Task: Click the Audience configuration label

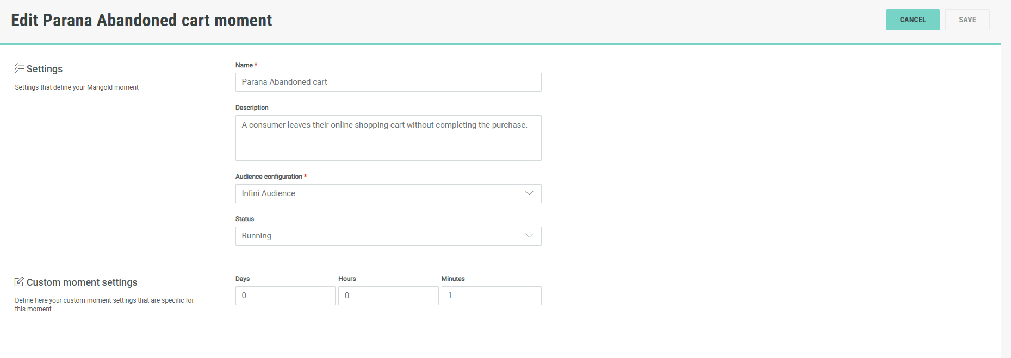Action: 269,177
